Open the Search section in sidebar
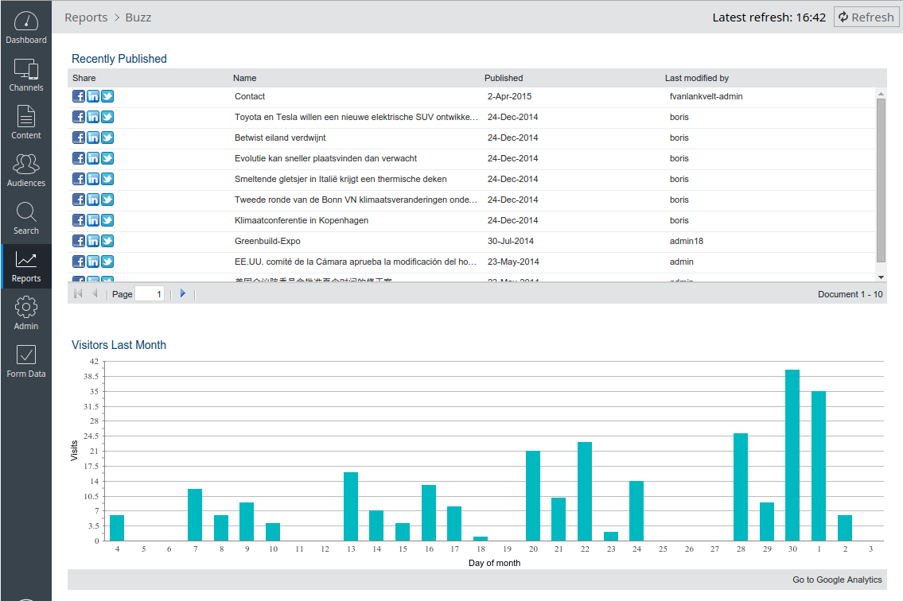Viewport: 903px width, 601px height. pos(26,218)
